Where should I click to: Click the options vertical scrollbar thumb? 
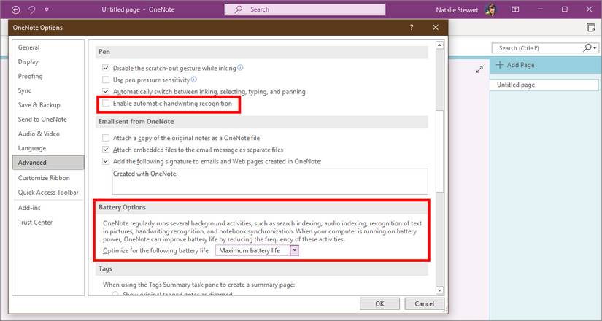coord(439,151)
